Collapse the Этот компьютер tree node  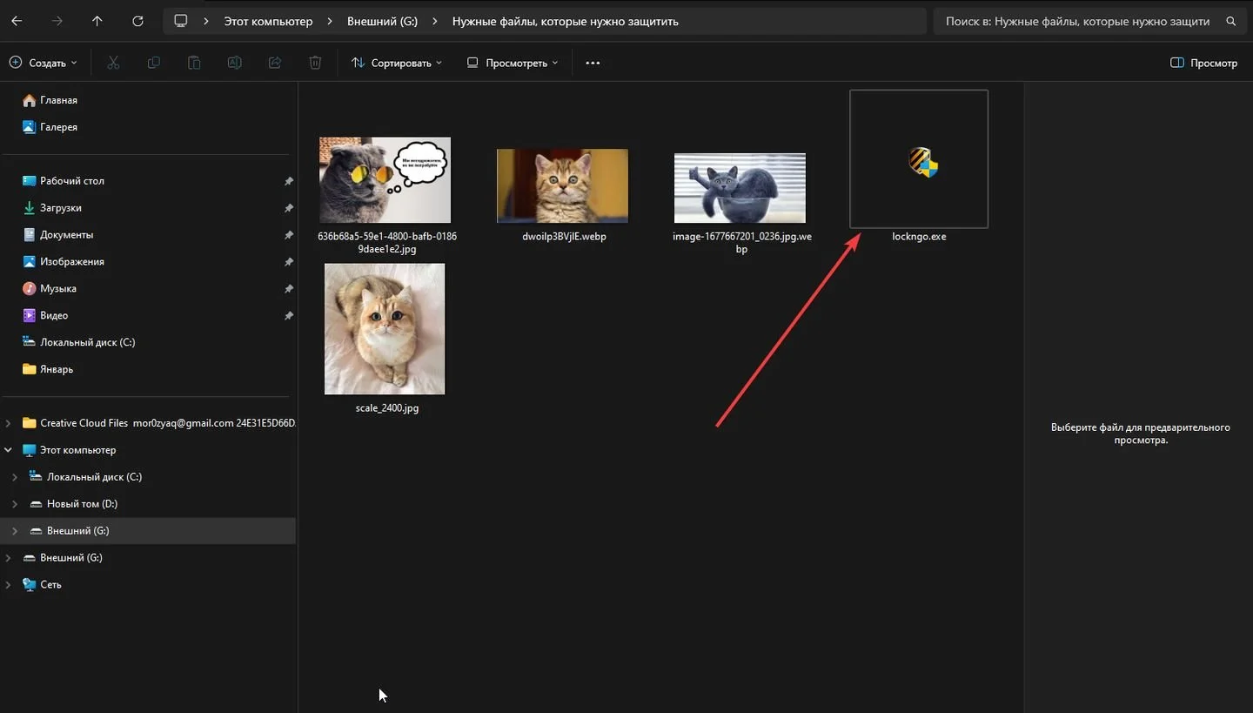pos(9,450)
